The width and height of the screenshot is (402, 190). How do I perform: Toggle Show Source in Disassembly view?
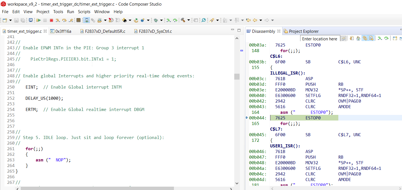(x=371, y=38)
